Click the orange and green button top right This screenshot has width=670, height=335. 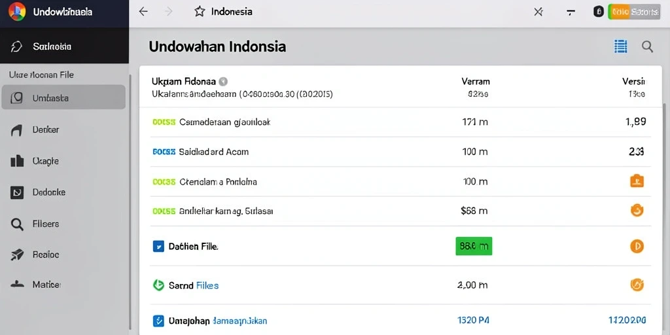click(x=633, y=12)
